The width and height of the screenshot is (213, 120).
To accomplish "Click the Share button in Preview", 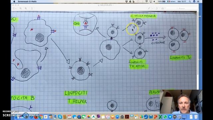I will click(32, 8).
